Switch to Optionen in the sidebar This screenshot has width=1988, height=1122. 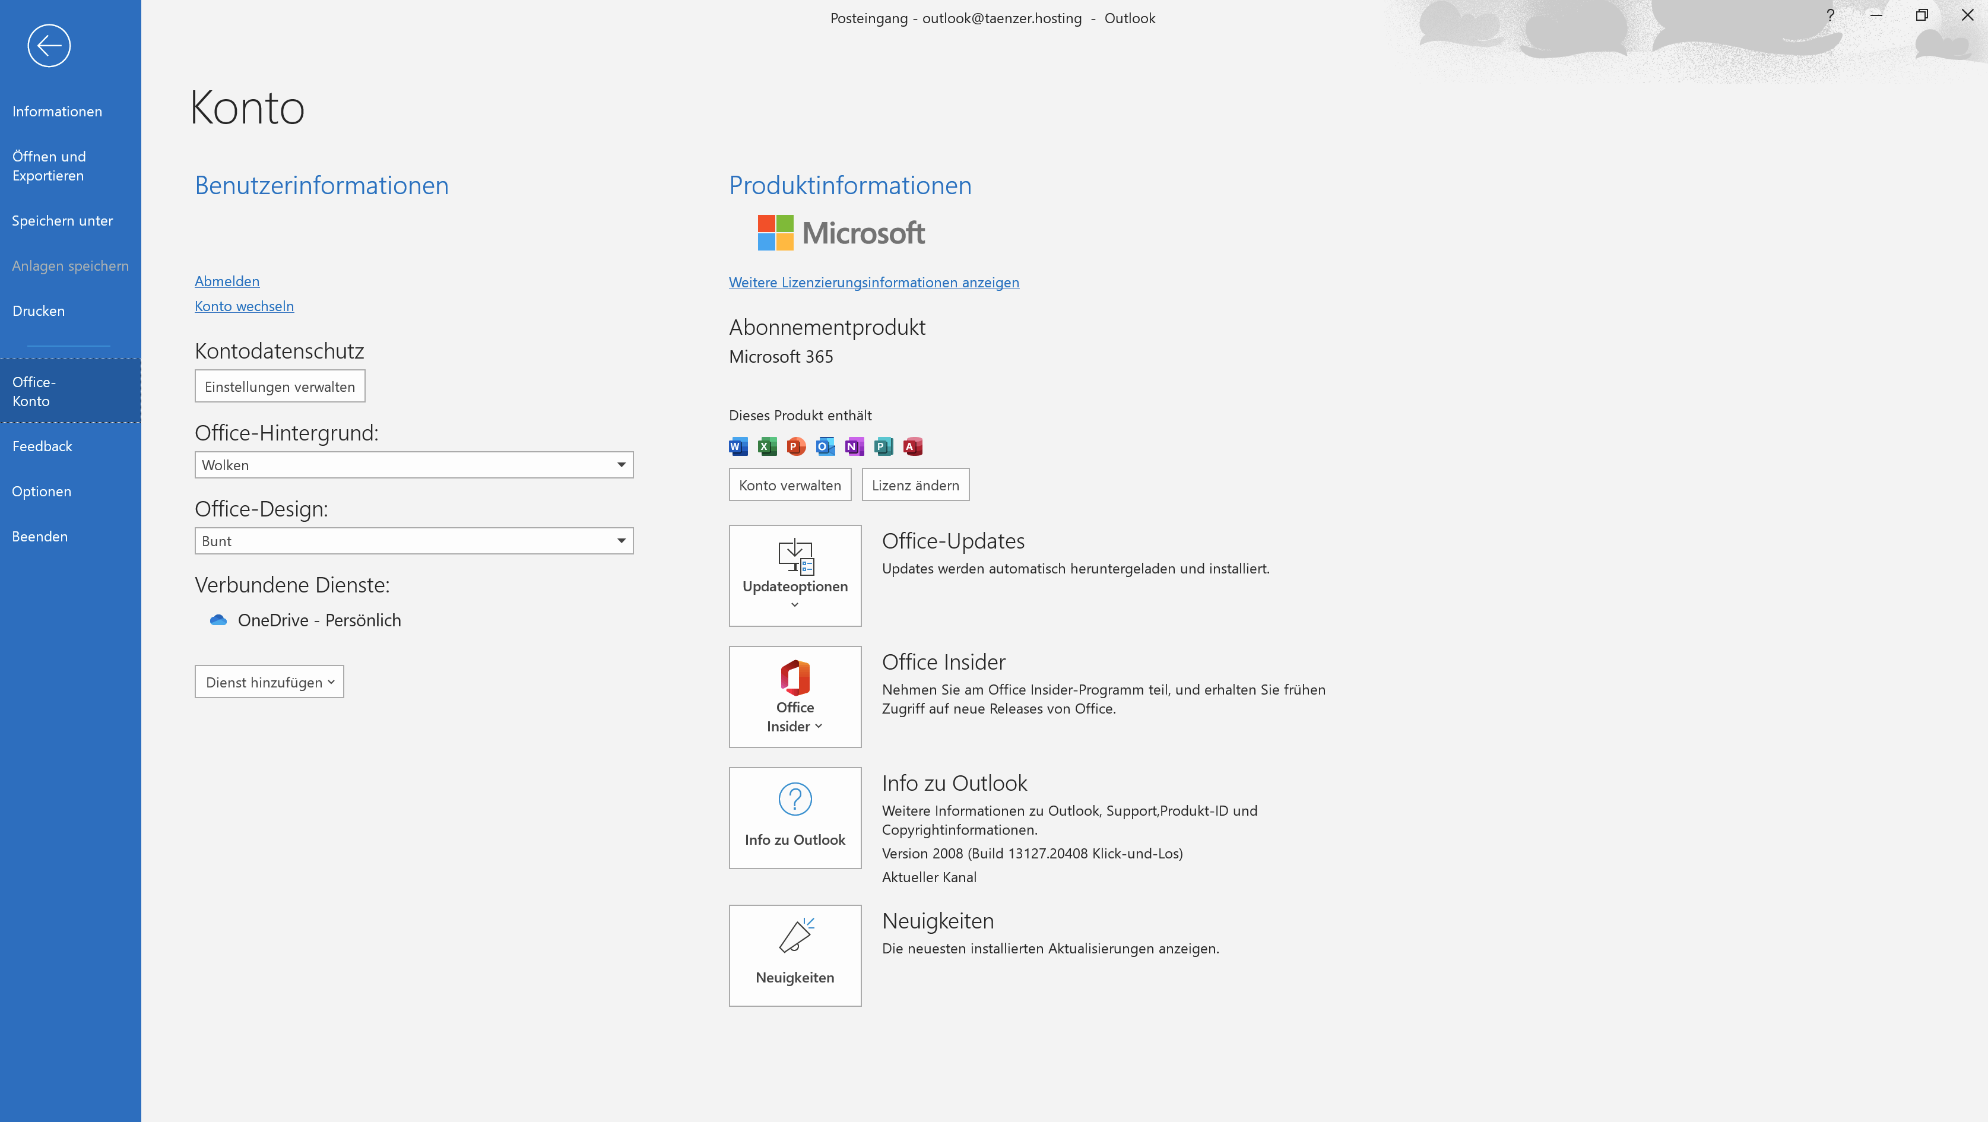(x=42, y=491)
